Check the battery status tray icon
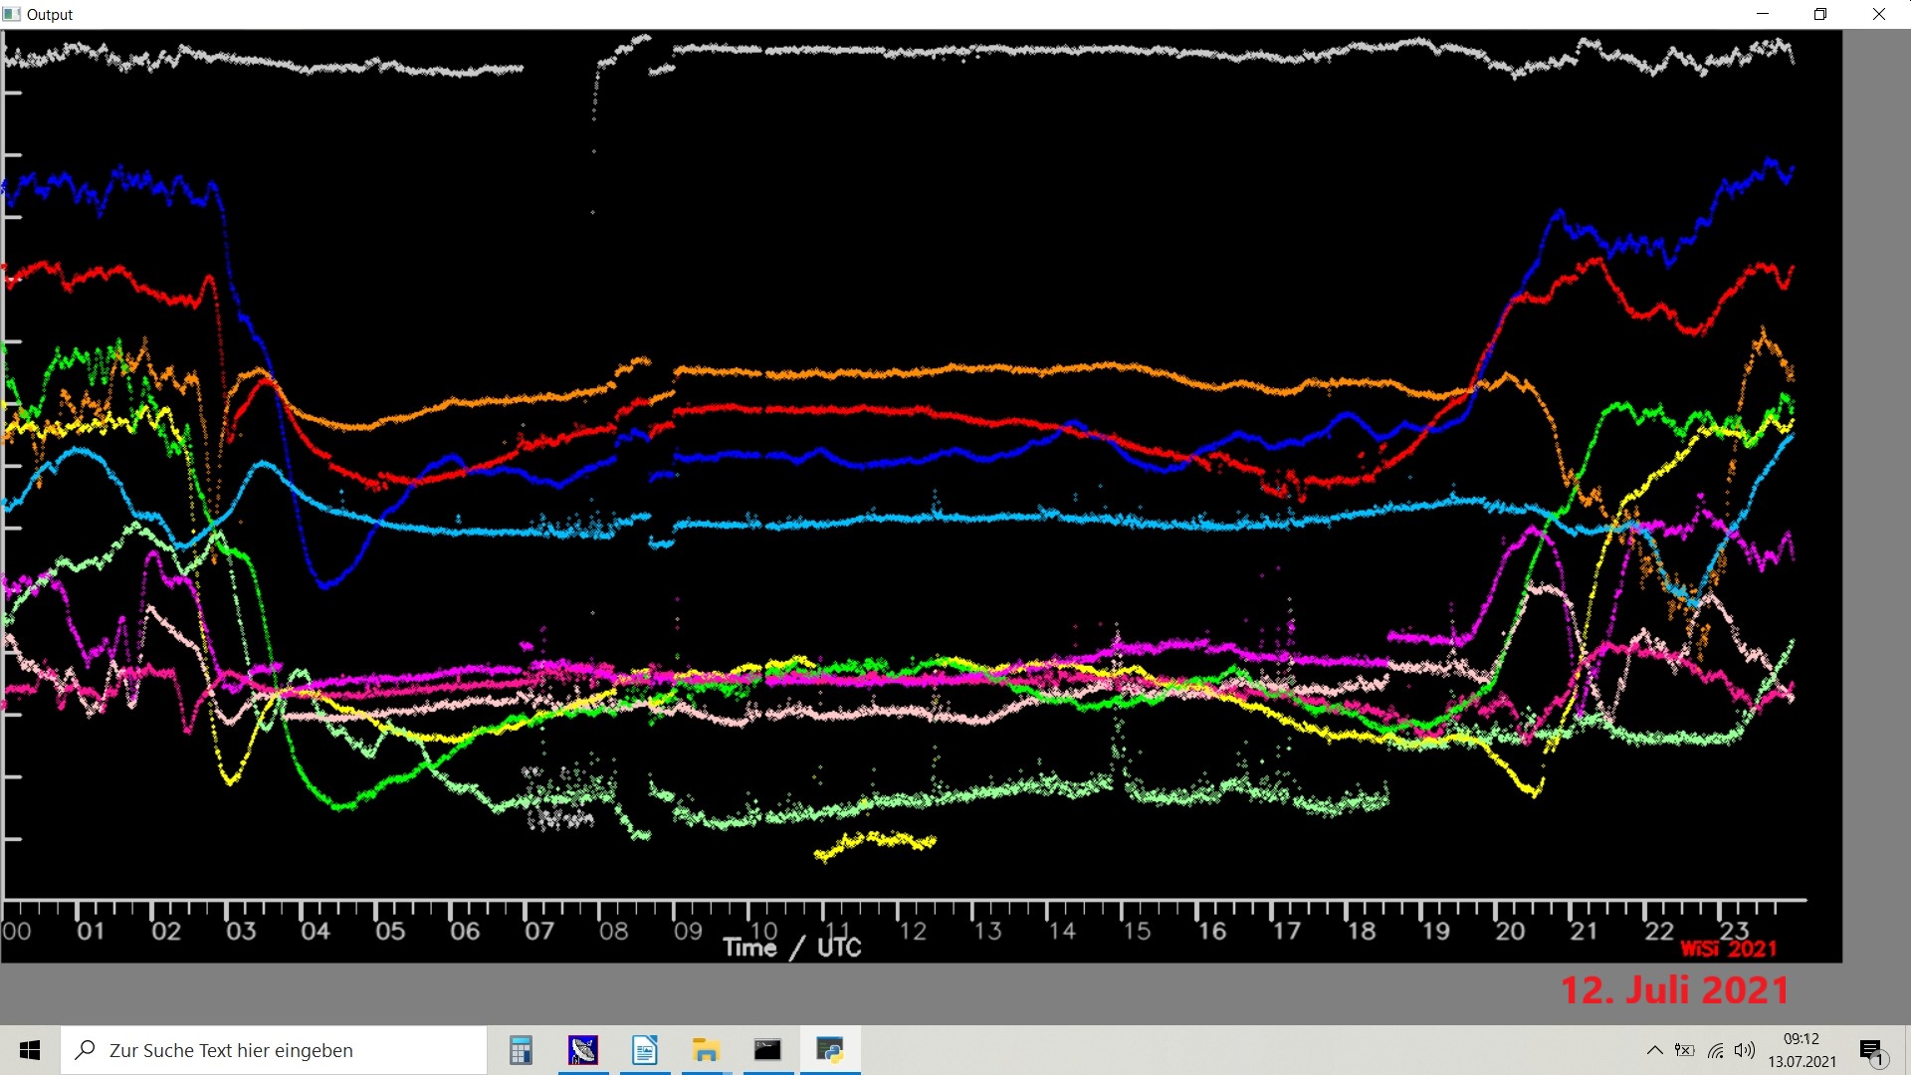Viewport: 1911px width, 1075px height. pos(1684,1050)
